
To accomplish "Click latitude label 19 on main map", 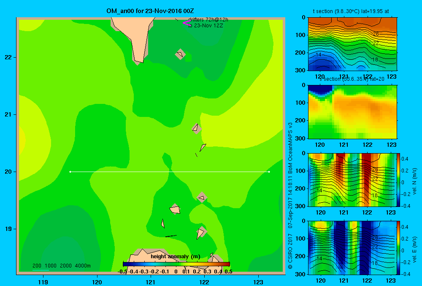I will (x=8, y=229).
